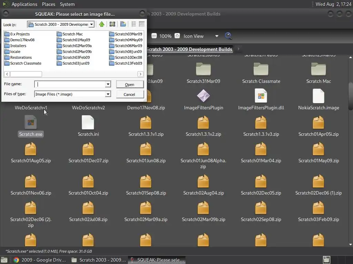Select Scratch01Jun08Alpha.zip archive

203,155
